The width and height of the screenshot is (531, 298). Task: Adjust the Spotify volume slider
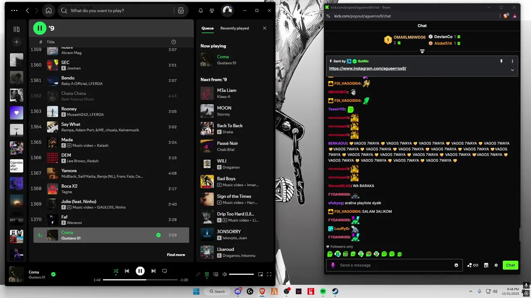click(241, 274)
